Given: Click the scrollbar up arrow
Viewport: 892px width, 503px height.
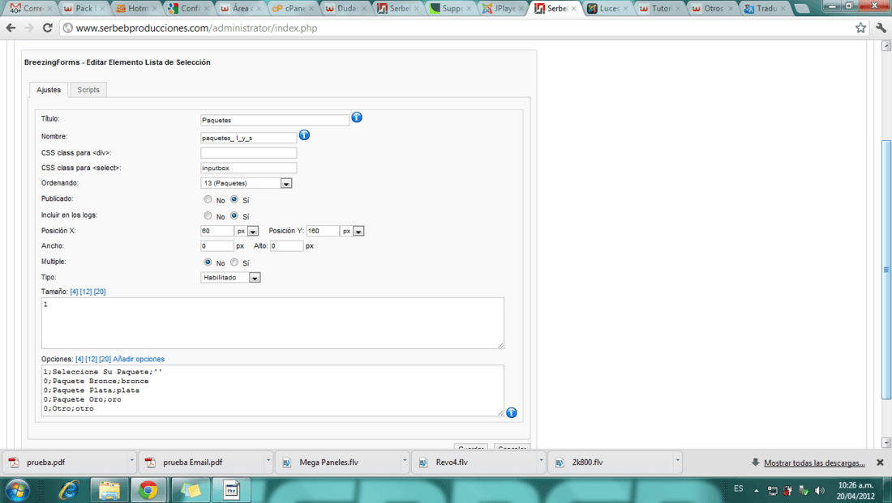Looking at the screenshot, I should point(886,46).
